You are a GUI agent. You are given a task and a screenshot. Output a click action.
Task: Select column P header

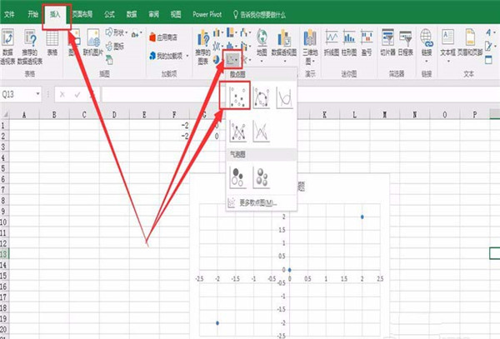click(474, 114)
